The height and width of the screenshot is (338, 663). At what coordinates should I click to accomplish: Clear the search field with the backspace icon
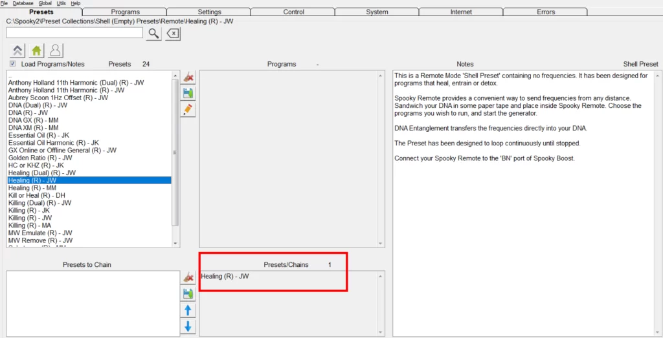coord(172,34)
